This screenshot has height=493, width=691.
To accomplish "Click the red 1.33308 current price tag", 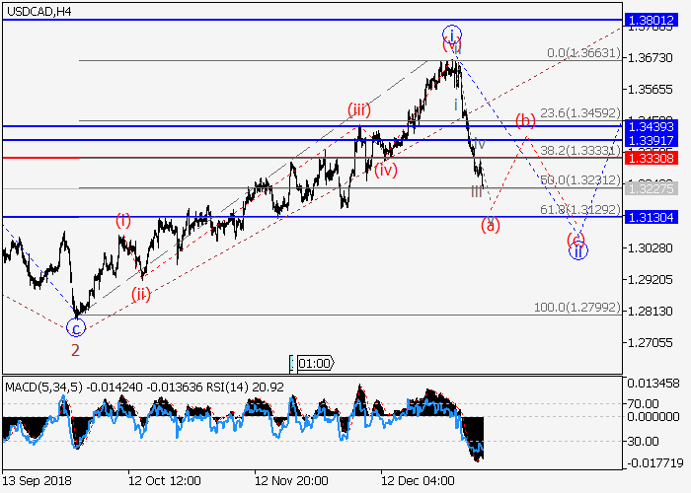I will (653, 158).
